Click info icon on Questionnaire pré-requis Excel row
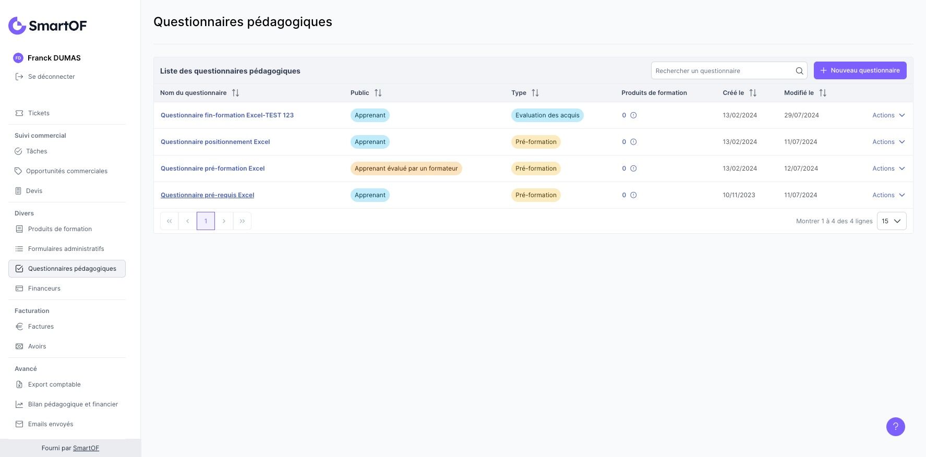 (x=633, y=195)
